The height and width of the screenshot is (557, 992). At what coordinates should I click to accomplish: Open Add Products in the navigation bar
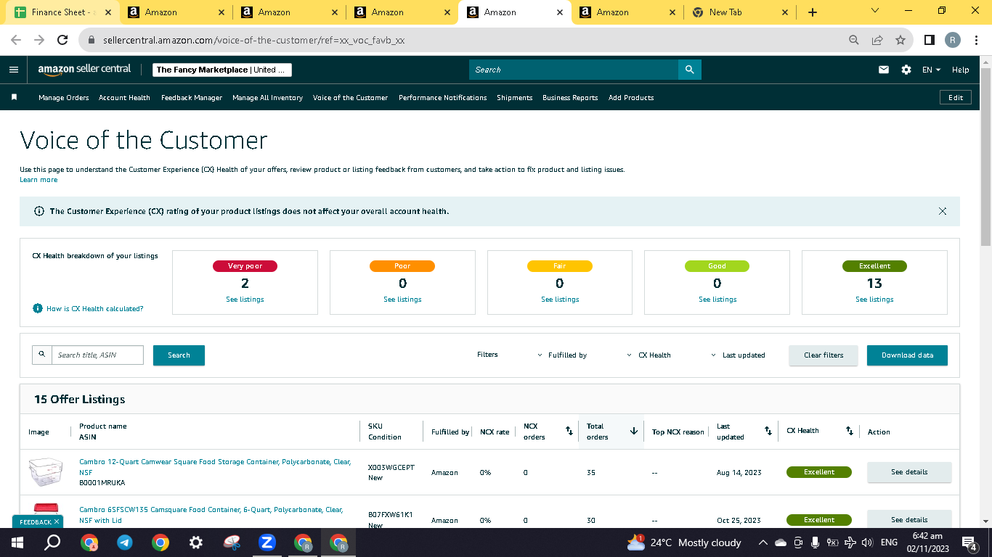(631, 97)
